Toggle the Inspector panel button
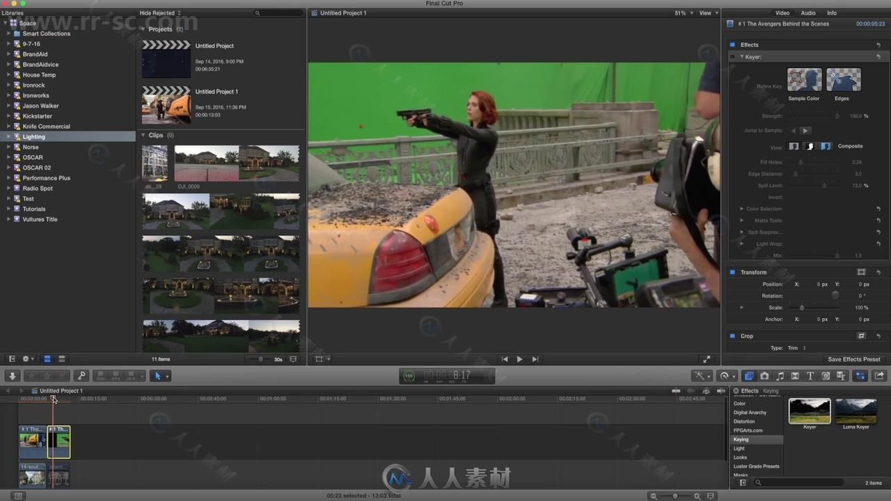891x501 pixels. coord(860,376)
